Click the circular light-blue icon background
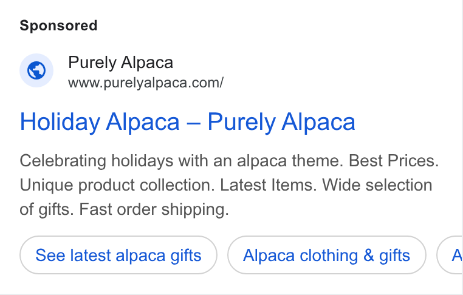463x295 pixels. click(x=36, y=70)
